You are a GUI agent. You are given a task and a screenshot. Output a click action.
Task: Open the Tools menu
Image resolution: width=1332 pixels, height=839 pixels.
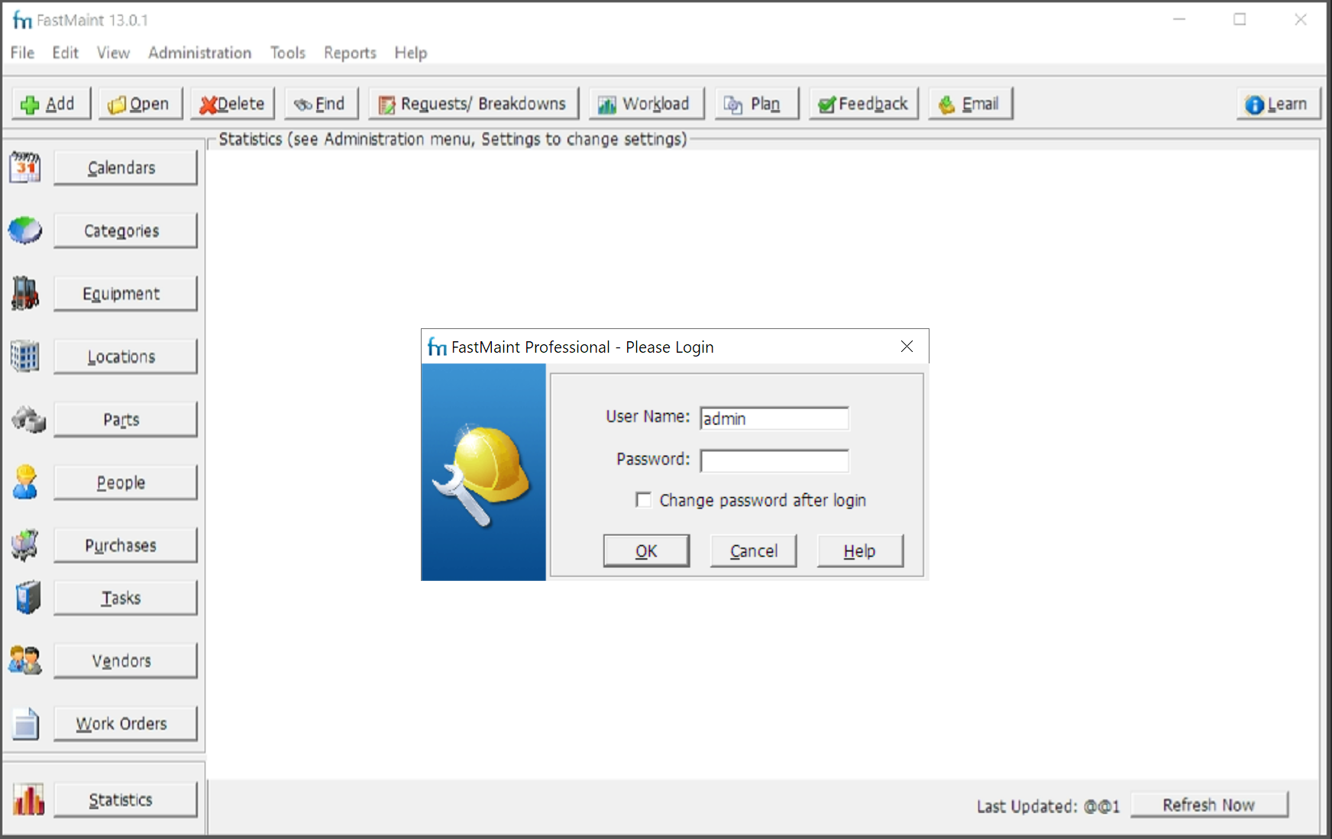pyautogui.click(x=287, y=53)
